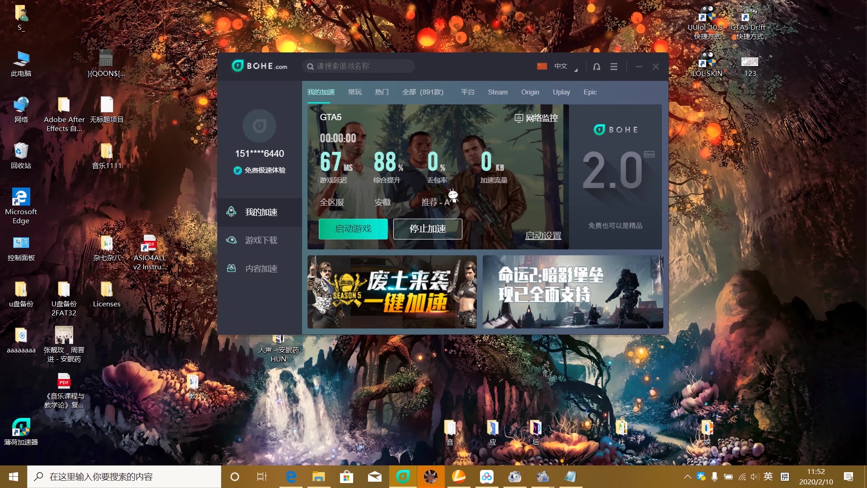Switch to the Origin tab
867x488 pixels.
coord(530,92)
